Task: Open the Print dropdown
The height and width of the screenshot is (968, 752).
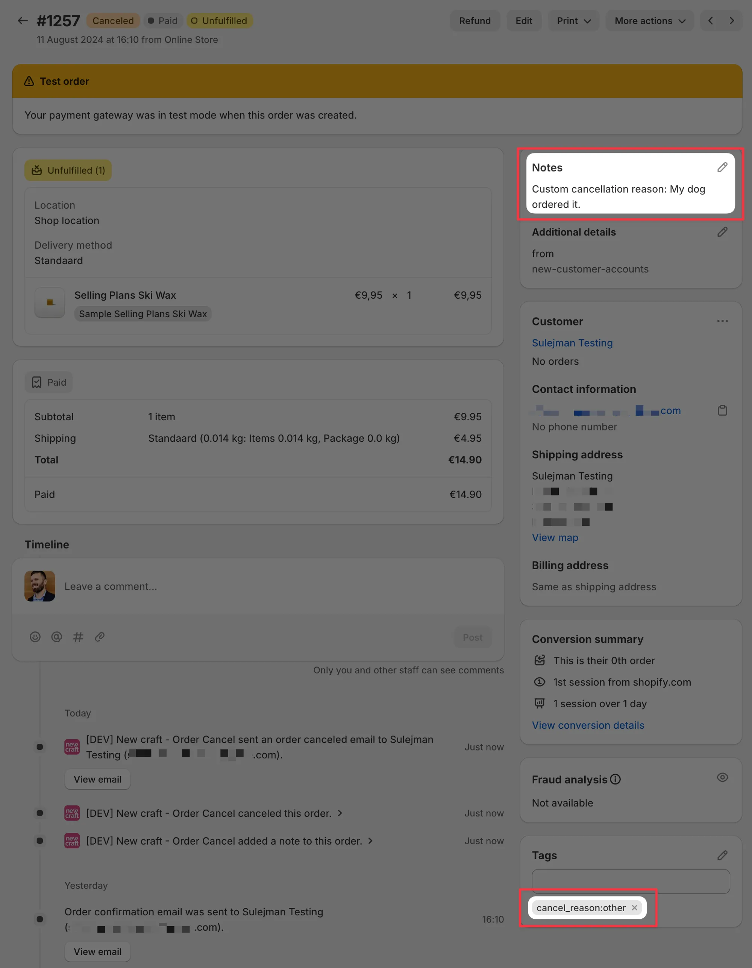Action: [573, 20]
